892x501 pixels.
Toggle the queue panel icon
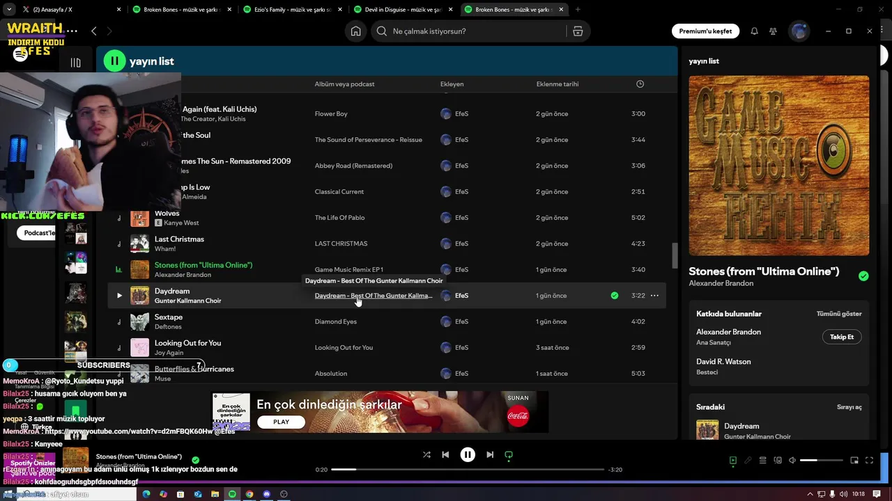[762, 461]
